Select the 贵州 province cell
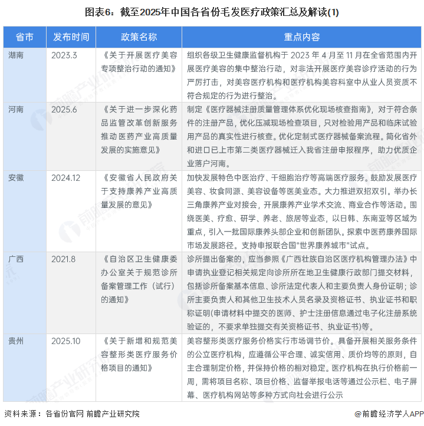 pyautogui.click(x=17, y=340)
